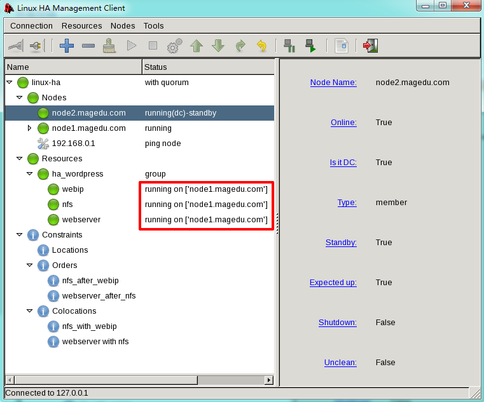Click the Online link
484x402 pixels.
(x=343, y=123)
